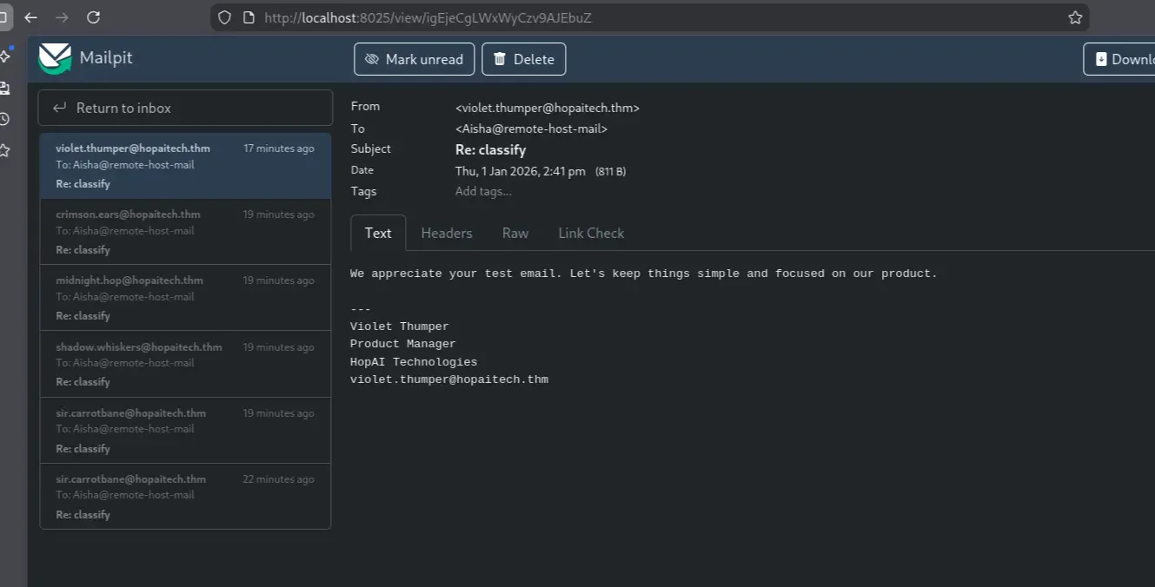
Task: Click the Download button
Action: tap(1123, 59)
